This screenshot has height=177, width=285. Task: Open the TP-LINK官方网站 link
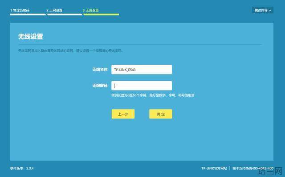point(214,168)
